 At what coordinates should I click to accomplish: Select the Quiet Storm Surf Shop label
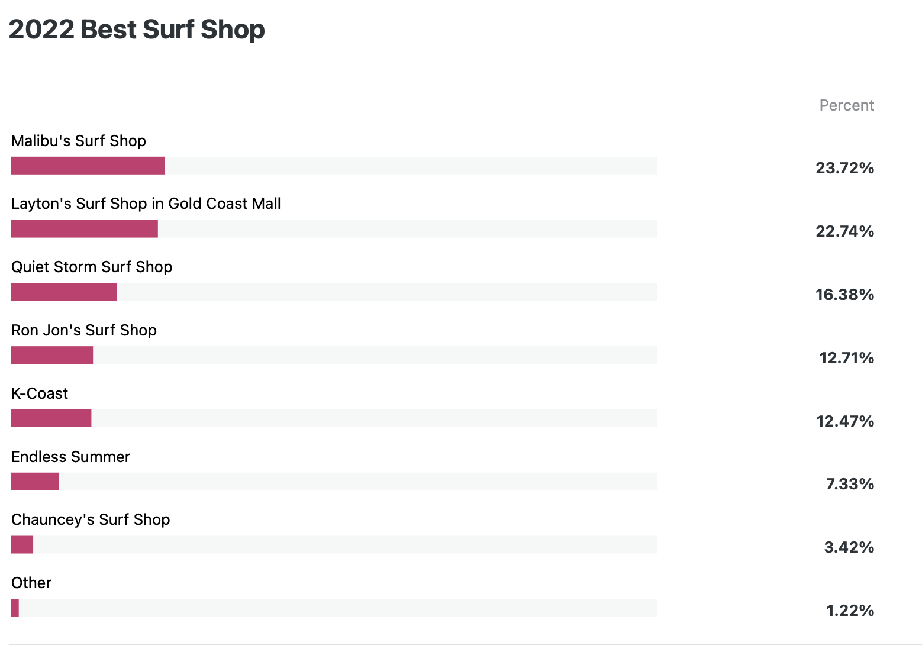(x=92, y=267)
